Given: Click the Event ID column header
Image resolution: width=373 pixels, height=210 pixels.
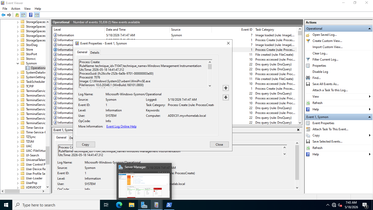Looking at the screenshot, I should click(x=233, y=30).
